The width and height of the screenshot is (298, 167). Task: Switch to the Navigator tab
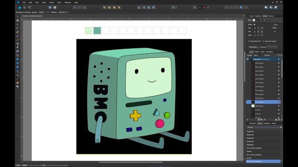point(267,123)
